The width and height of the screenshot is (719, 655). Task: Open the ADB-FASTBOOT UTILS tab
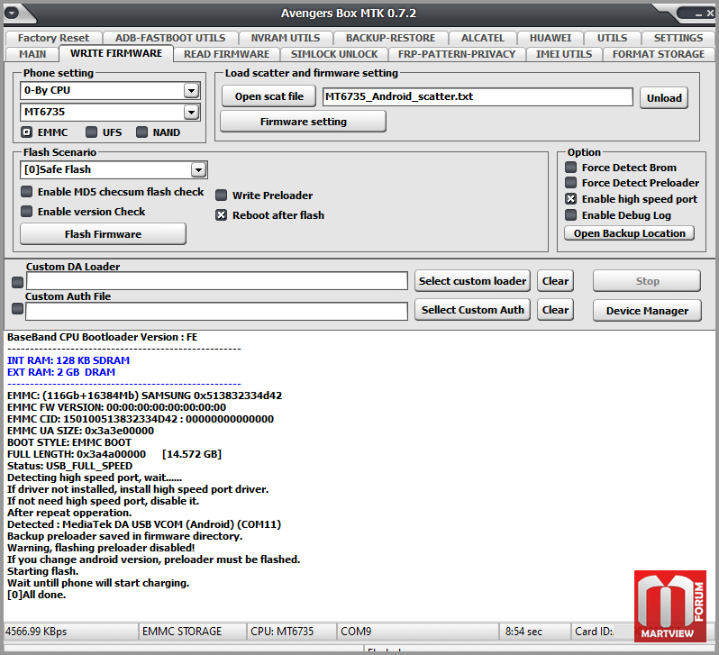coord(170,38)
